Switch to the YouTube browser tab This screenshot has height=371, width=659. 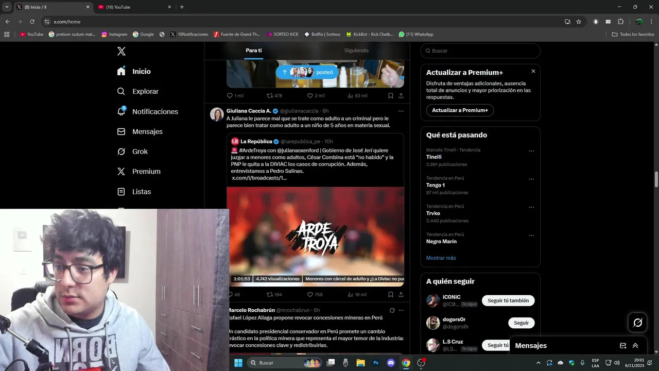click(135, 7)
